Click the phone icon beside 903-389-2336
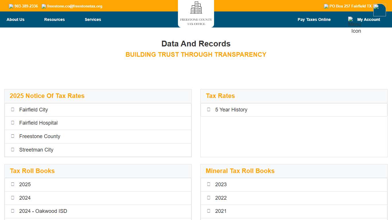Image resolution: width=392 pixels, height=220 pixels. click(11, 6)
